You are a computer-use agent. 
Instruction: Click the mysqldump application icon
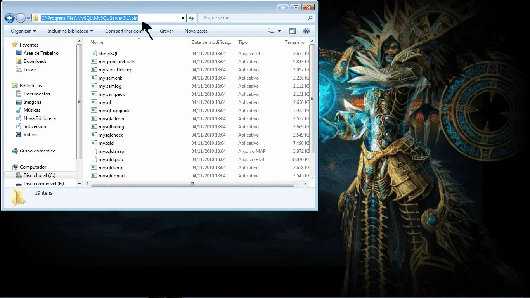[x=94, y=167]
